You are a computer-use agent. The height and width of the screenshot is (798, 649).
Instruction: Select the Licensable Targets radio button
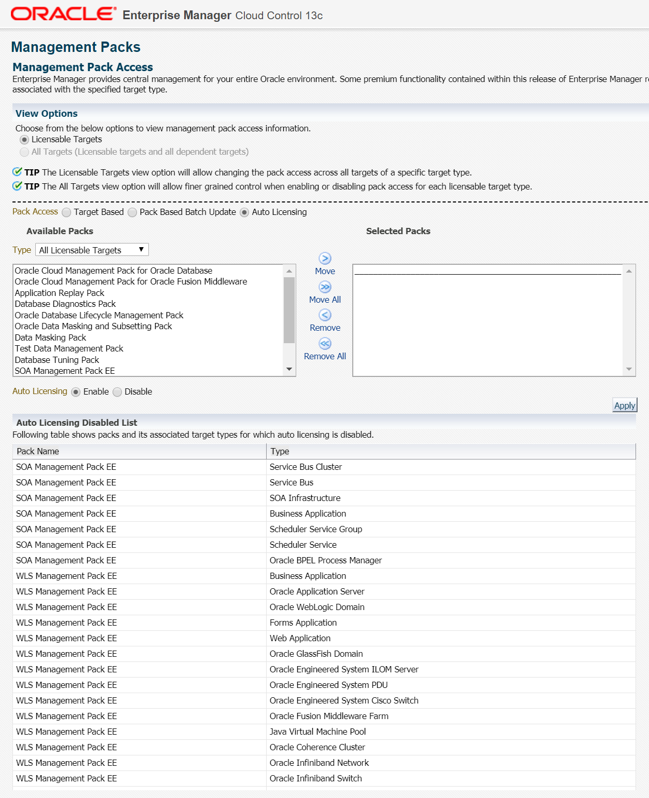pos(24,140)
